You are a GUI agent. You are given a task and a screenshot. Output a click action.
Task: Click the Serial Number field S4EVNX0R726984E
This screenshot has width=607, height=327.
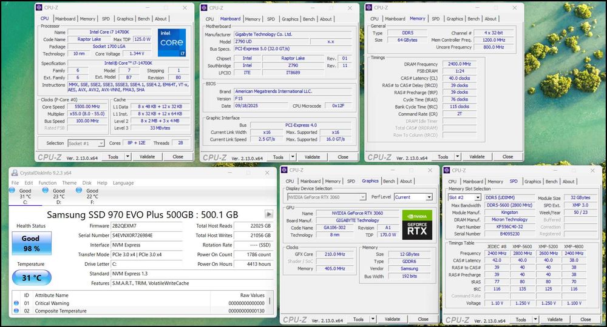point(146,235)
